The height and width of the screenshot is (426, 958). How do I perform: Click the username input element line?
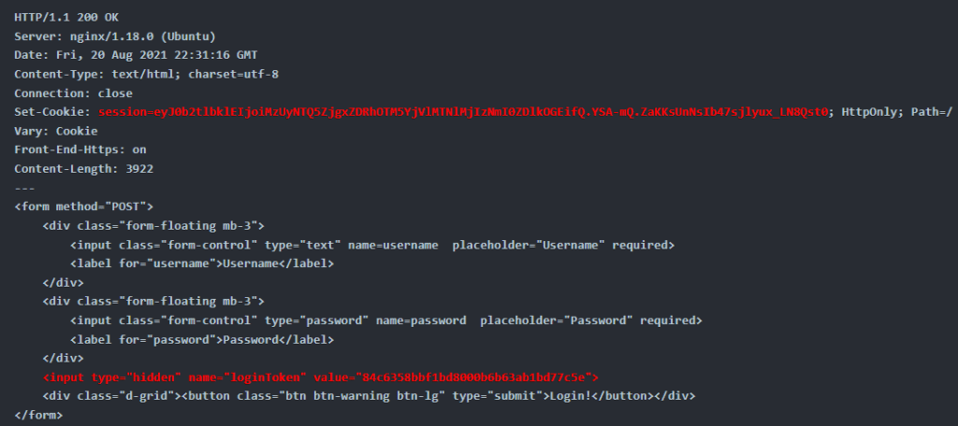(372, 246)
